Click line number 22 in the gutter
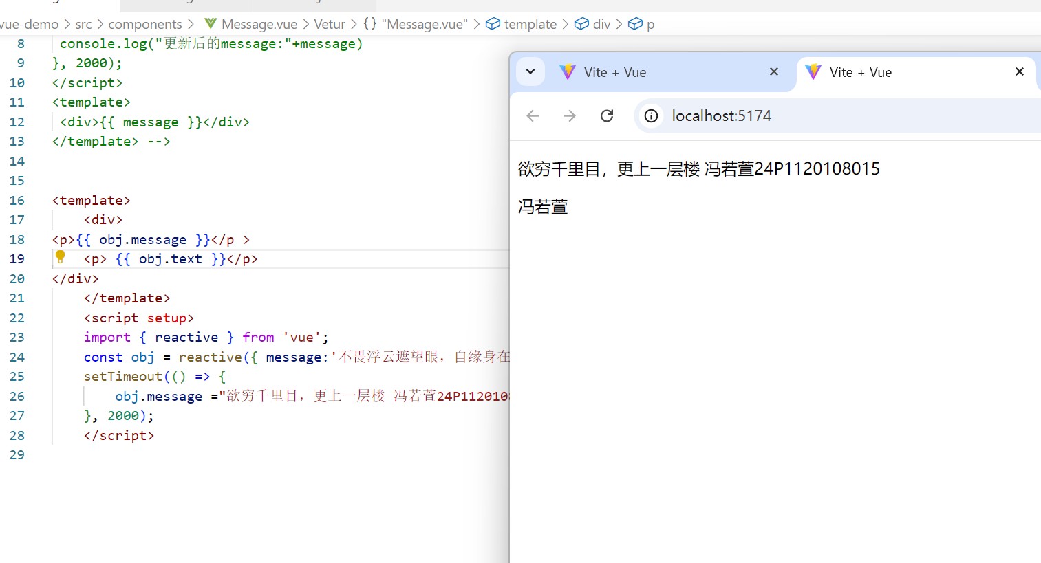Screen dimensions: 1041x563 (17, 318)
